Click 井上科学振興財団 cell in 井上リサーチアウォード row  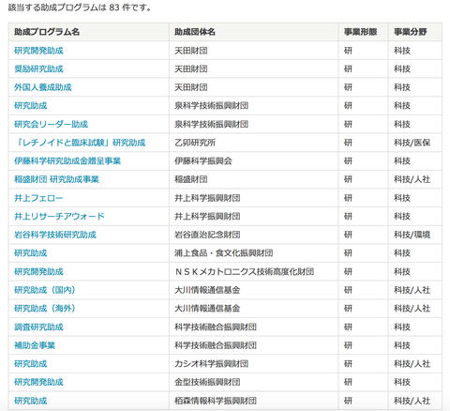[254, 217]
